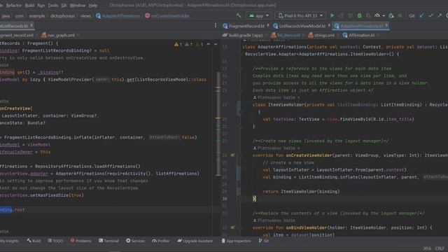The image size is (448, 252).
Task: Click the onCreateViewHolder breadcrumb
Action: tap(167, 16)
